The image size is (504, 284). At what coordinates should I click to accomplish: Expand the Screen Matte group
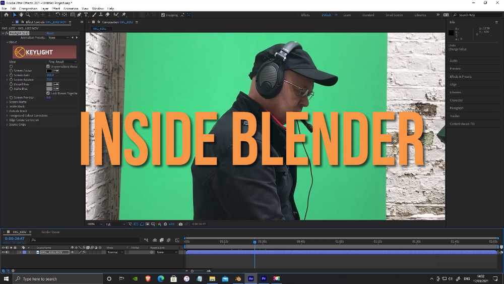tap(7, 102)
